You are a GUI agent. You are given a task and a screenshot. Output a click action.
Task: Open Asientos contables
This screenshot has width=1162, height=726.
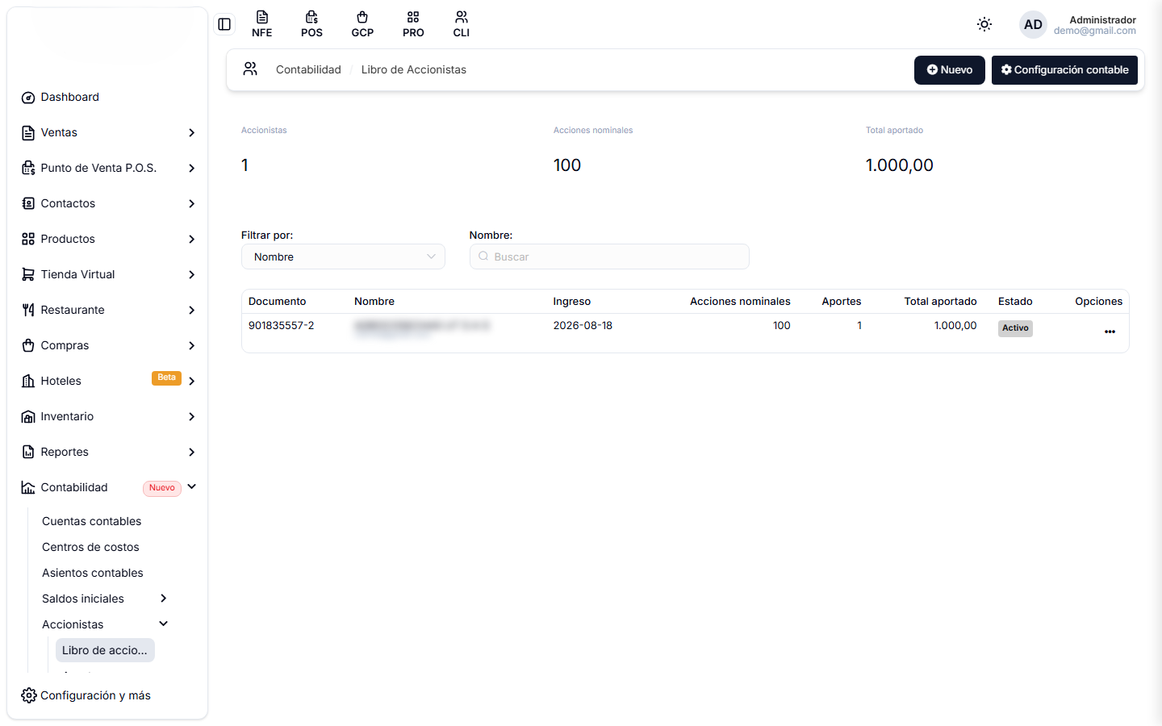point(93,573)
